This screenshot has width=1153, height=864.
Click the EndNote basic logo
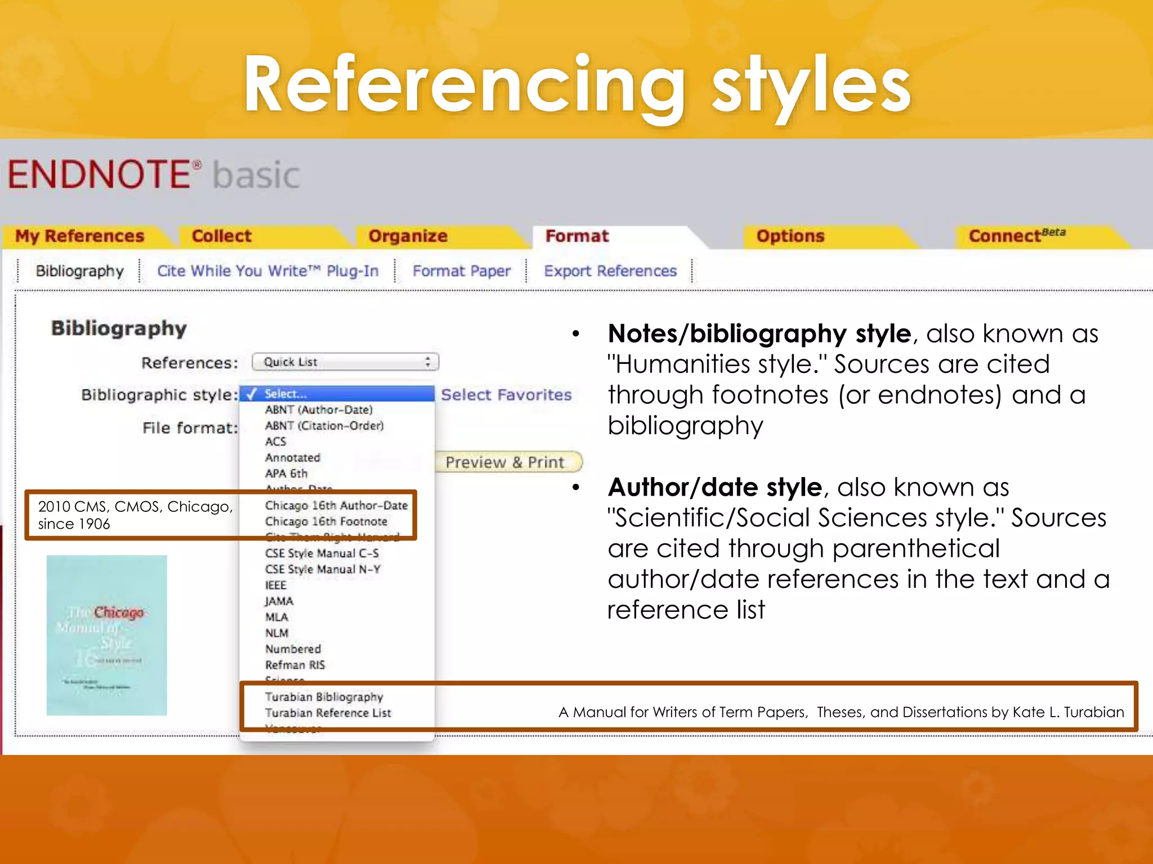click(x=154, y=174)
